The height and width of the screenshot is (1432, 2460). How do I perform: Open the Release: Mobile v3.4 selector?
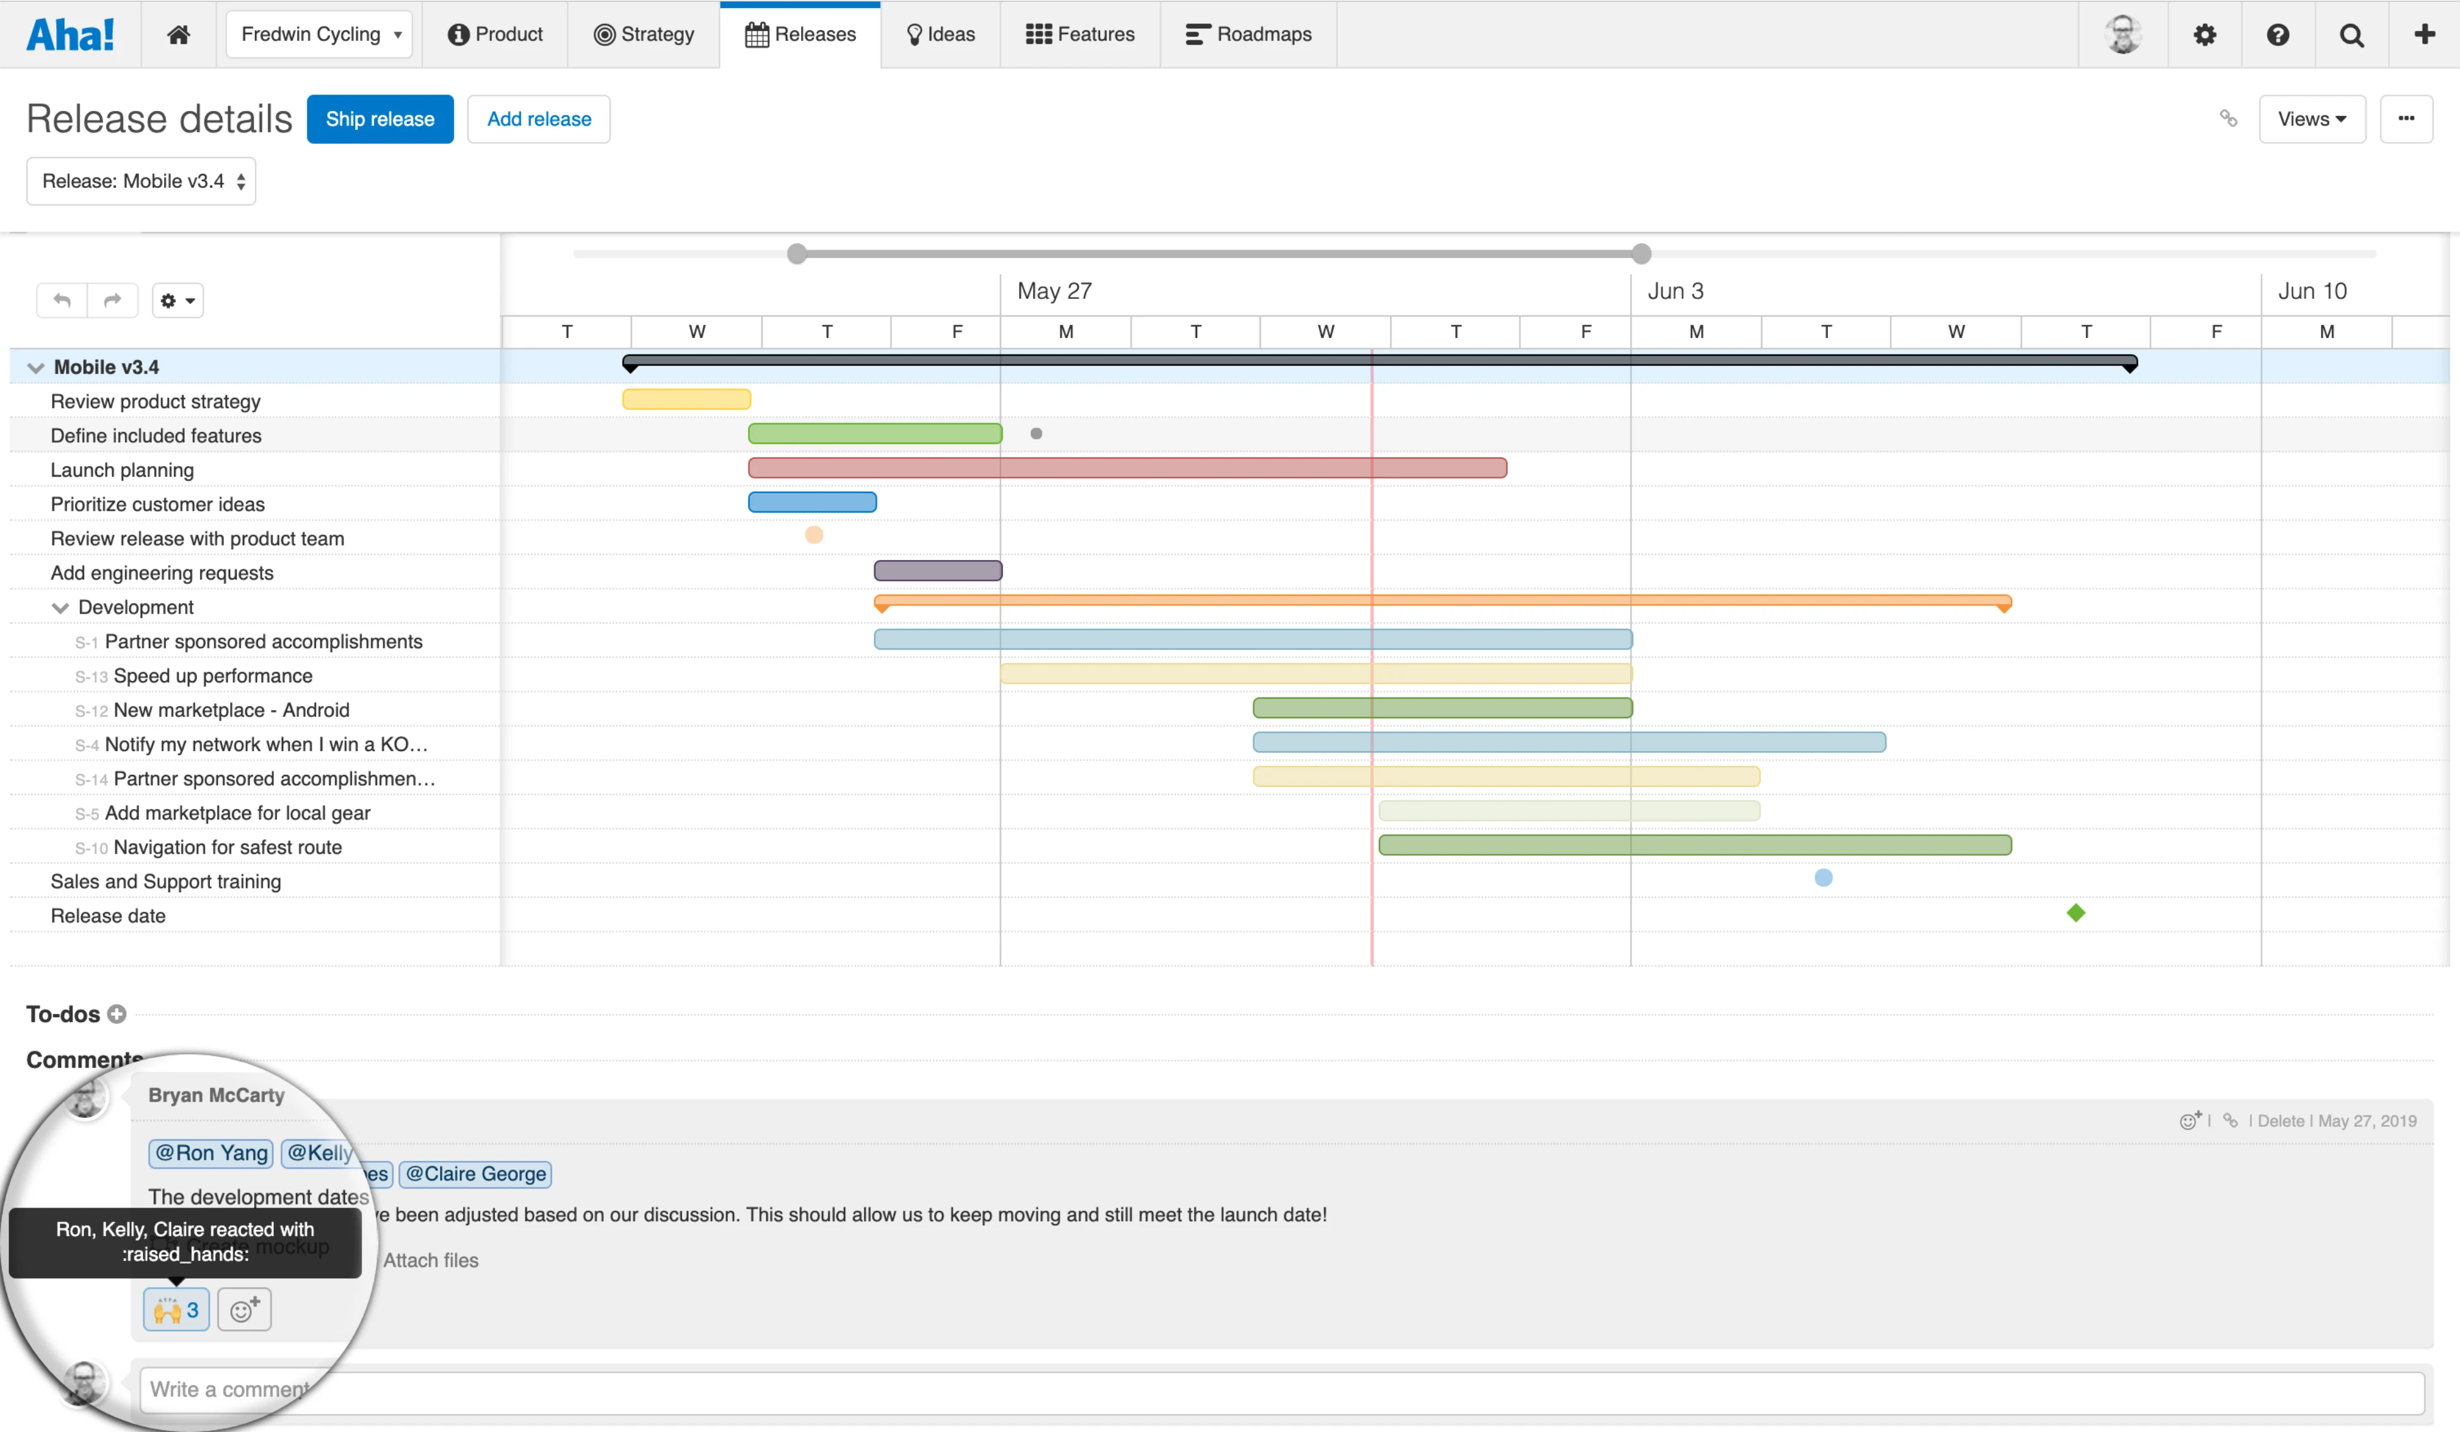[141, 182]
